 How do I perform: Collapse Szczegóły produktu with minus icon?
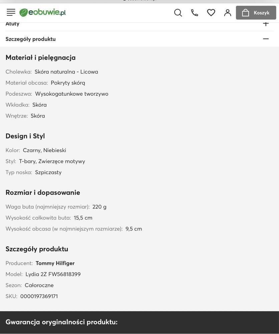tap(266, 39)
